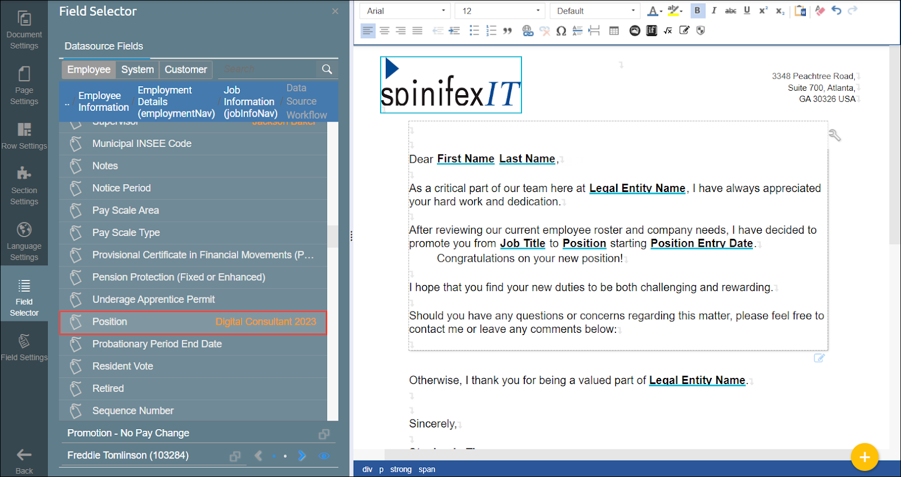Click the search magnifier icon in Field Selector
The image size is (901, 477).
pos(327,69)
